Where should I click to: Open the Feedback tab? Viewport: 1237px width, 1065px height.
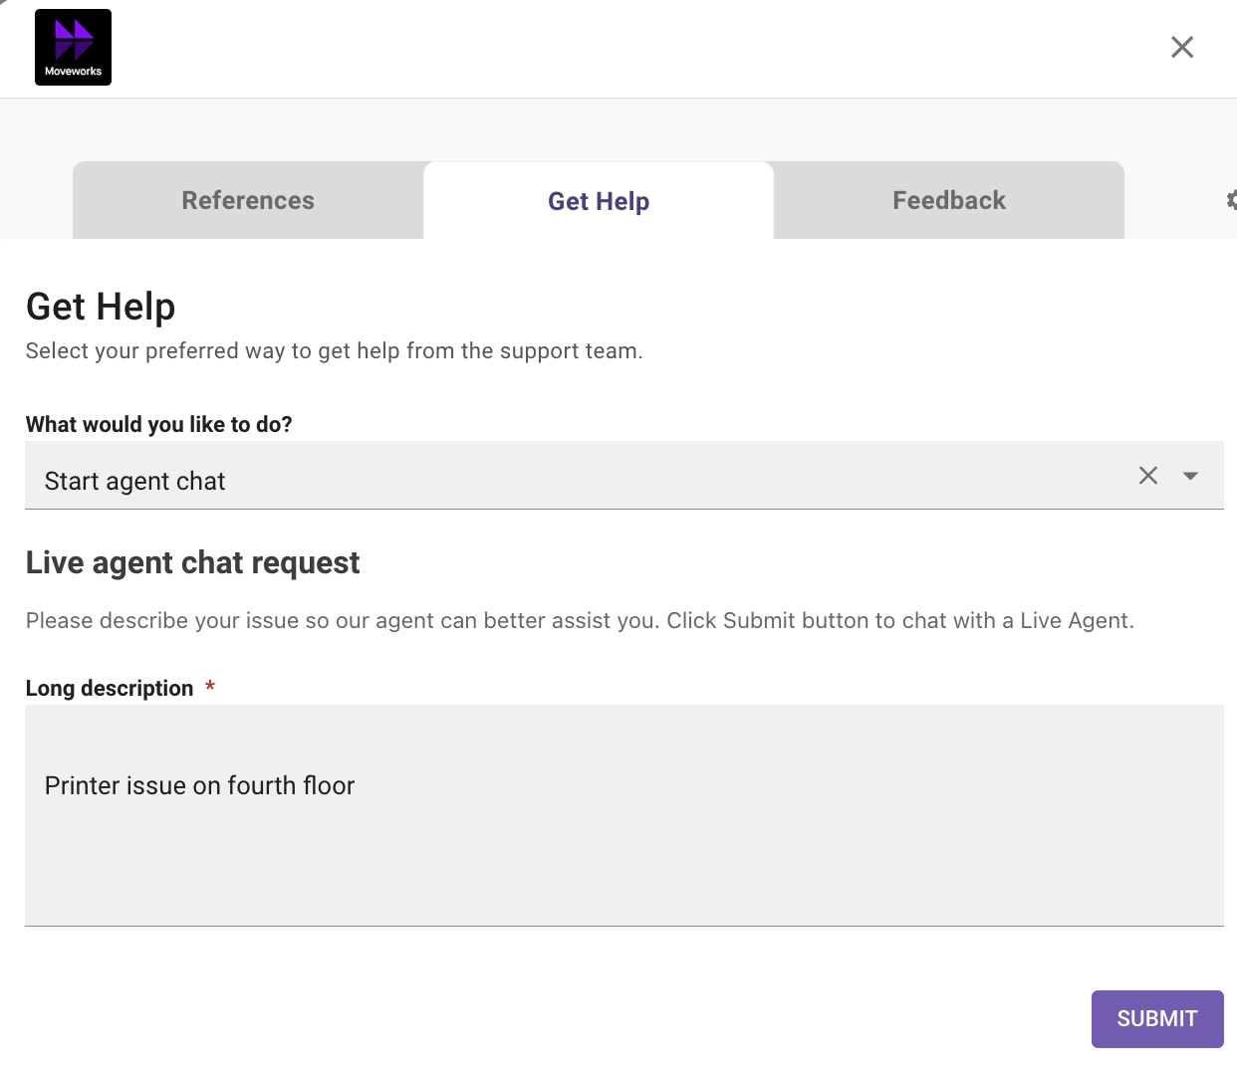pyautogui.click(x=948, y=201)
